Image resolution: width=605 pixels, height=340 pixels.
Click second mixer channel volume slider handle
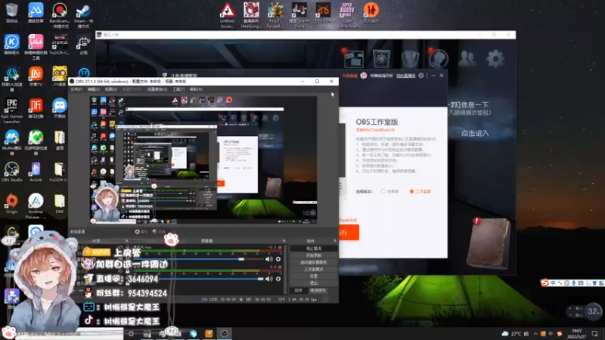[x=260, y=279]
